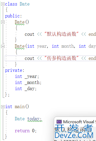Collapse the int main() block
The height and width of the screenshot is (141, 96).
point(3,107)
